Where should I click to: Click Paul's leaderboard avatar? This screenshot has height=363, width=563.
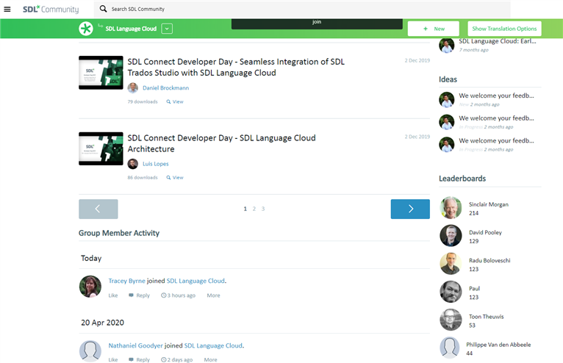point(451,292)
